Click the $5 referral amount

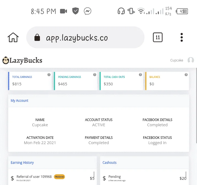point(92,178)
